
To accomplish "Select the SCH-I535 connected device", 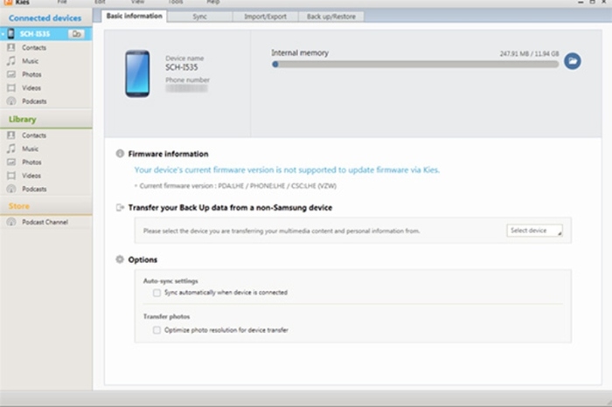I will tap(37, 34).
